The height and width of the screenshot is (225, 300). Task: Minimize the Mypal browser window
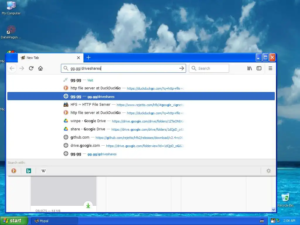[x=258, y=58]
